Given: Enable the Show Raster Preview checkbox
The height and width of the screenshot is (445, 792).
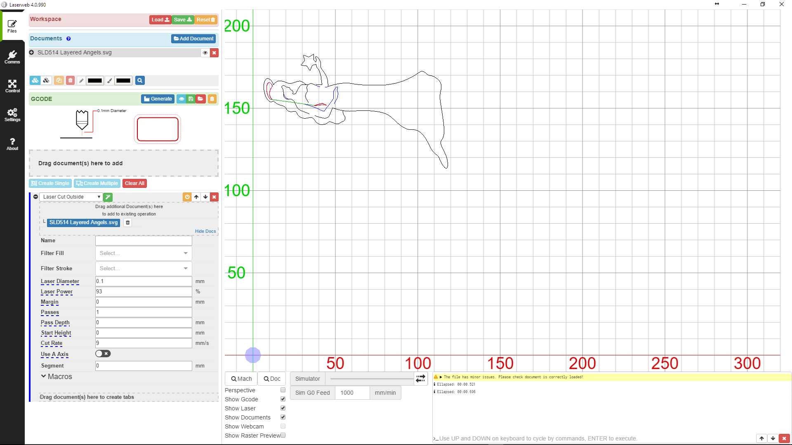Looking at the screenshot, I should pyautogui.click(x=283, y=435).
